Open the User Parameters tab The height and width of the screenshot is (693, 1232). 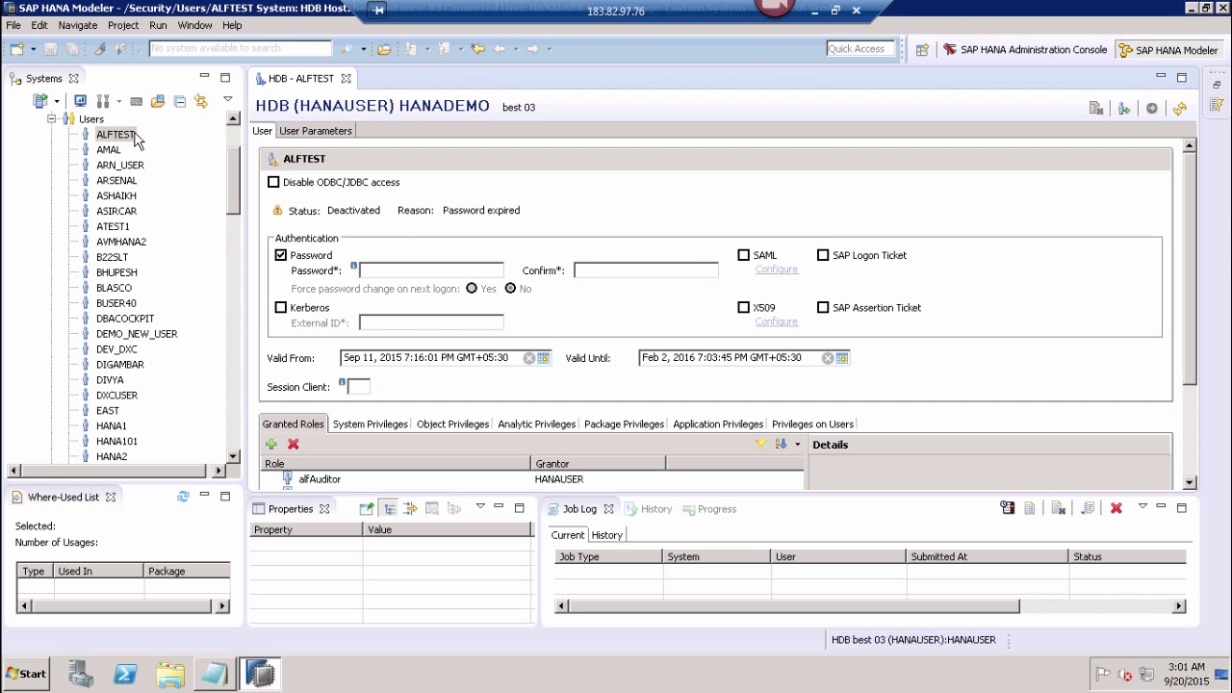(x=316, y=131)
